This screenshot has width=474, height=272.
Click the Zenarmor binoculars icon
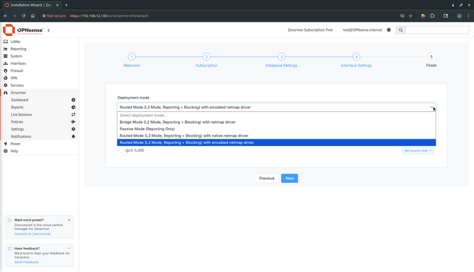click(x=5, y=92)
